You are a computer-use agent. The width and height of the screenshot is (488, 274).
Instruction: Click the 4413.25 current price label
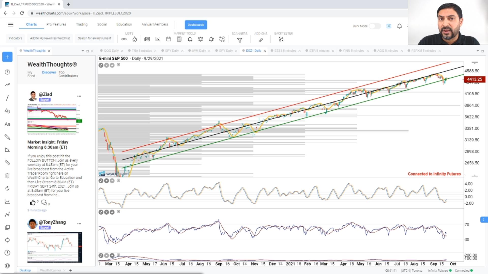tap(475, 79)
